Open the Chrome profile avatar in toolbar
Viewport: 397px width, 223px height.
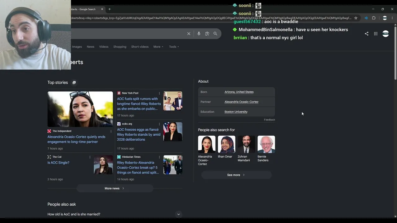[385, 18]
